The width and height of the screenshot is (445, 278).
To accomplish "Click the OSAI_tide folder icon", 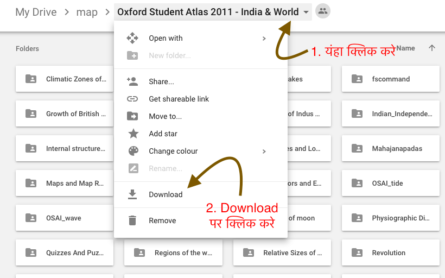I will pos(357,183).
